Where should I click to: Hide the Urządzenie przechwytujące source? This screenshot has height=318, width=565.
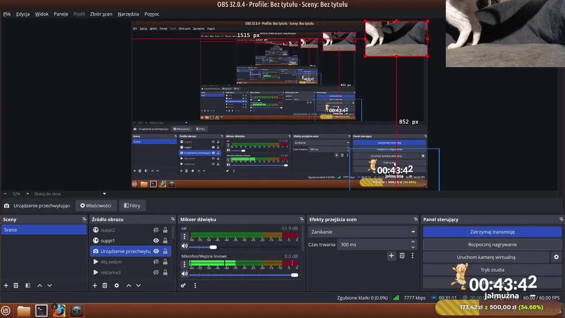click(156, 251)
